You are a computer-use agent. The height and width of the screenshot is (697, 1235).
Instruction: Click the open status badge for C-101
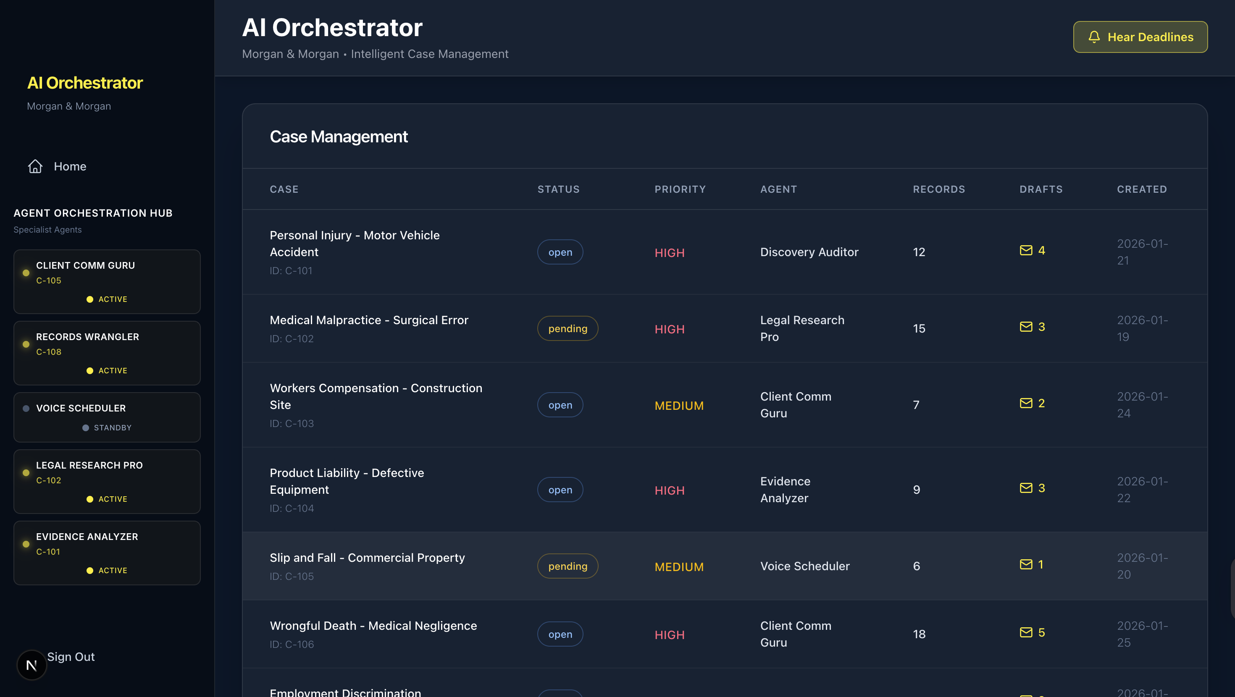pos(560,252)
